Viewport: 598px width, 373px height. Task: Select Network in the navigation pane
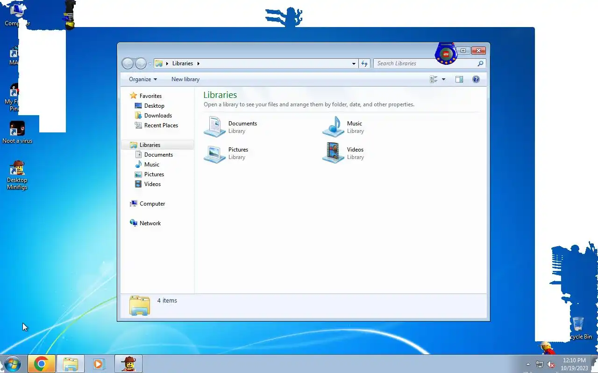click(x=150, y=223)
